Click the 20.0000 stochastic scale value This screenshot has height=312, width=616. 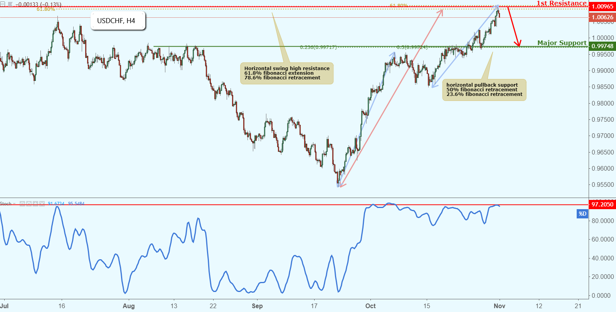[603, 277]
